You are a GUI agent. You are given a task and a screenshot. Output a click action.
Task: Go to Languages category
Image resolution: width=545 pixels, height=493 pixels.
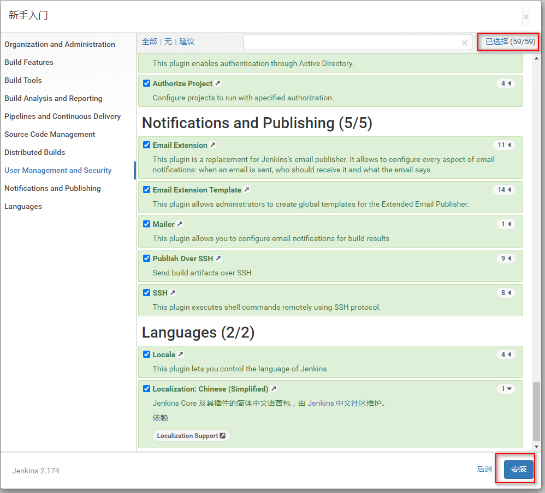[x=23, y=206]
